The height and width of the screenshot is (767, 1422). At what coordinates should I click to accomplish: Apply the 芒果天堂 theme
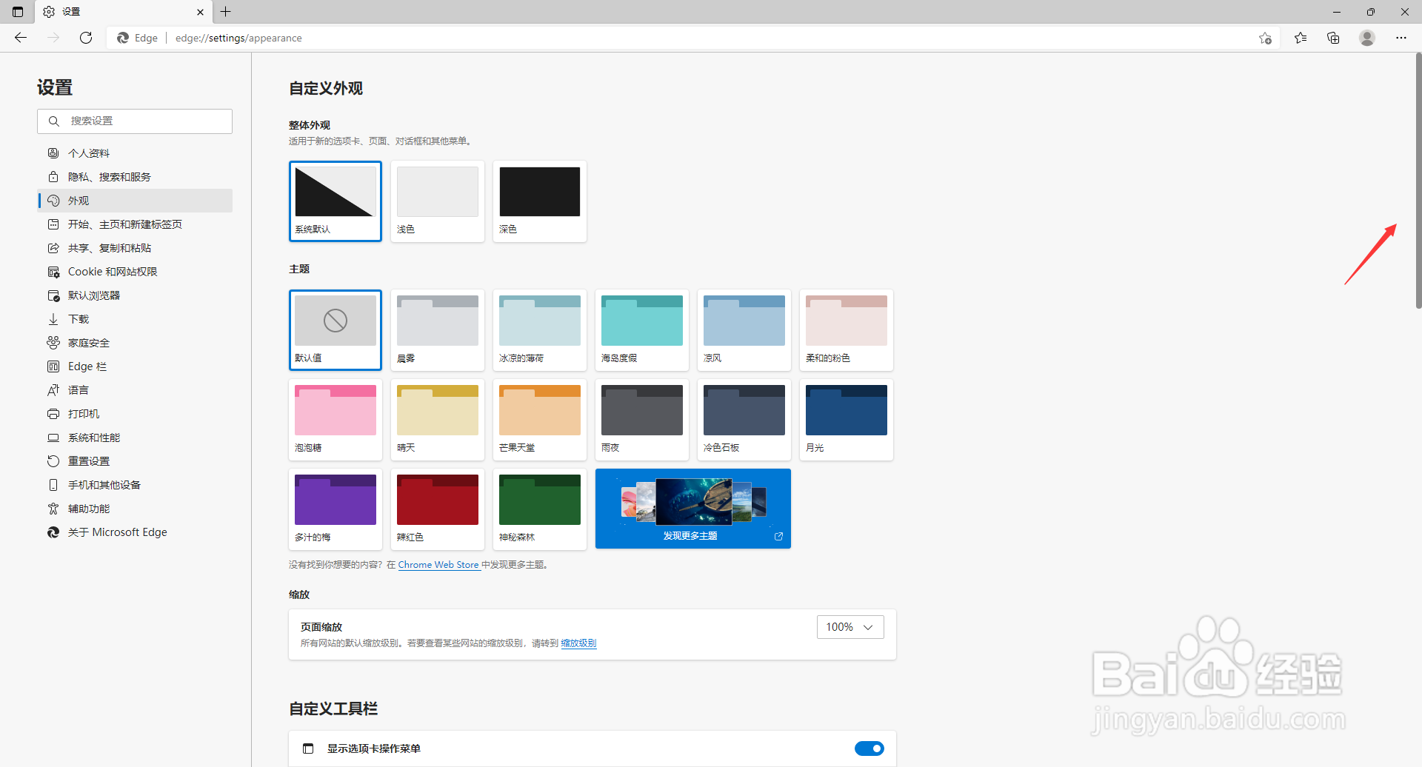click(x=540, y=420)
